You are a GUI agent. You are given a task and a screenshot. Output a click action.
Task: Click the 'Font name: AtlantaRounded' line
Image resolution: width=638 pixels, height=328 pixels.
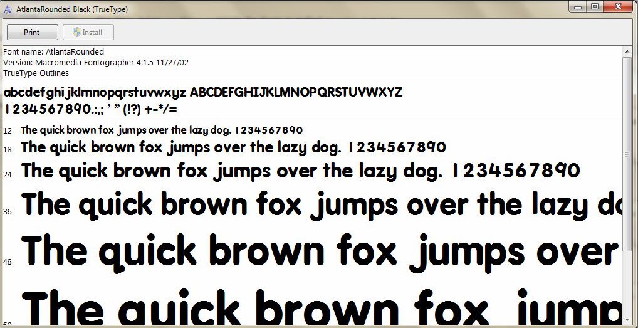(x=54, y=51)
